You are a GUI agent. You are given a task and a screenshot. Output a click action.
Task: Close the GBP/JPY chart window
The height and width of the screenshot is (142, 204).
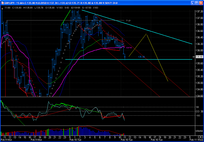pyautogui.click(x=201, y=3)
